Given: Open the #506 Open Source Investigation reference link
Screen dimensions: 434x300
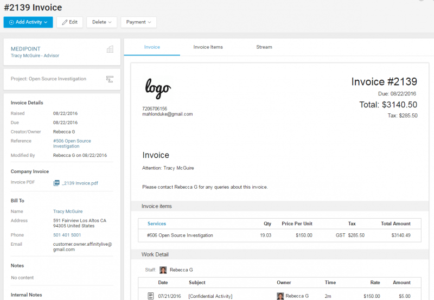Looking at the screenshot, I should tap(72, 143).
